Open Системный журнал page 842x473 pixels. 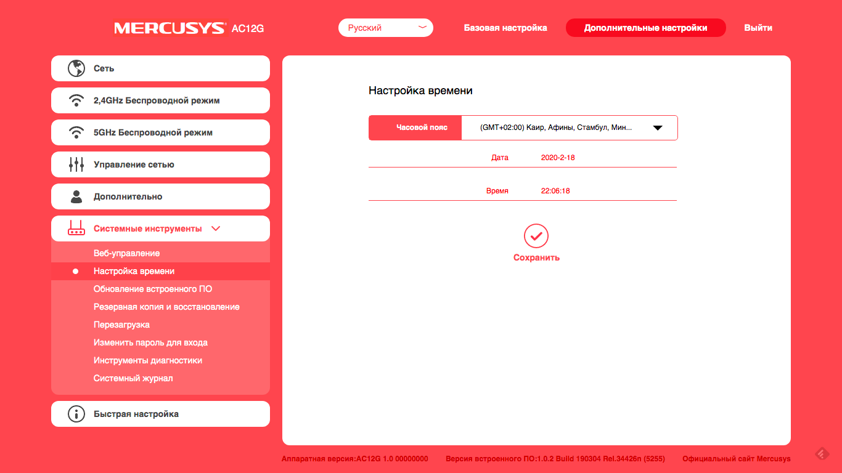point(133,378)
